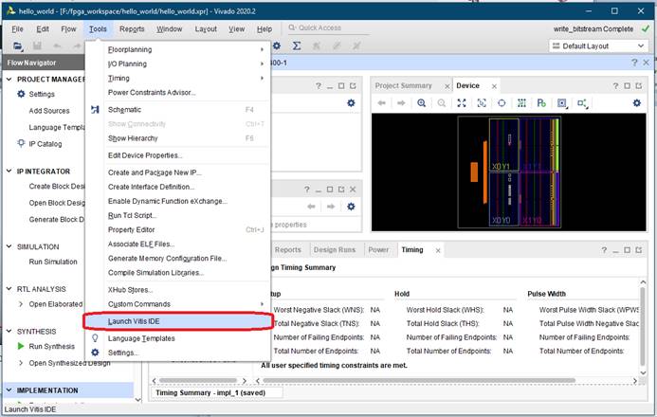The height and width of the screenshot is (417, 657).
Task: Collapse the PROJECT MANAGER section
Action: coord(9,80)
